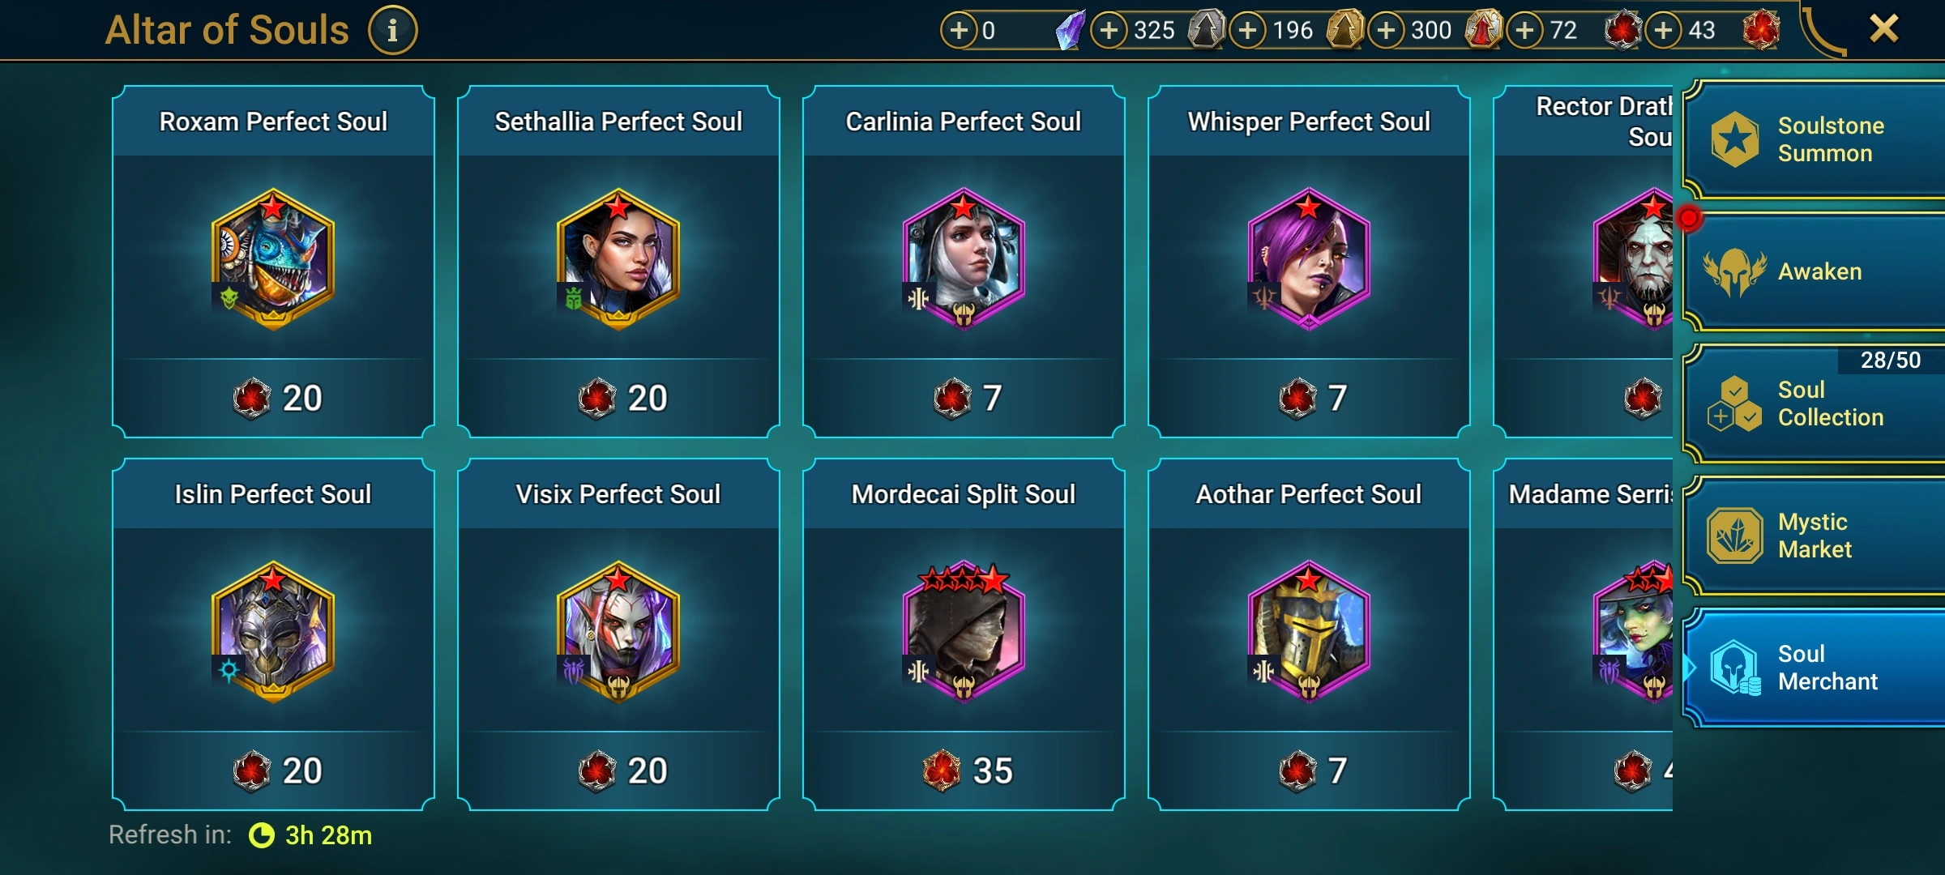Open the Altar of Souls info icon
Screen dimensions: 1945x875
[x=392, y=31]
